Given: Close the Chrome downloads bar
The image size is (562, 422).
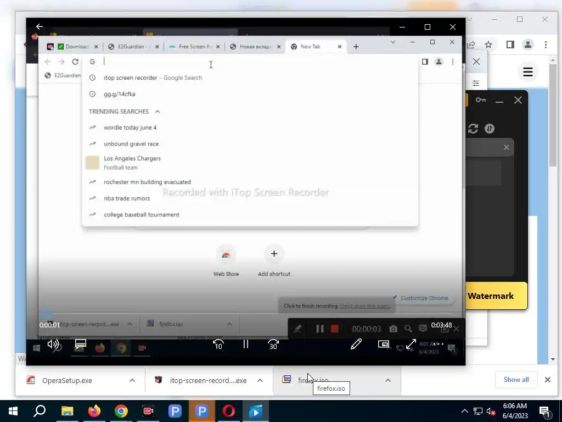Looking at the screenshot, I should pyautogui.click(x=547, y=380).
